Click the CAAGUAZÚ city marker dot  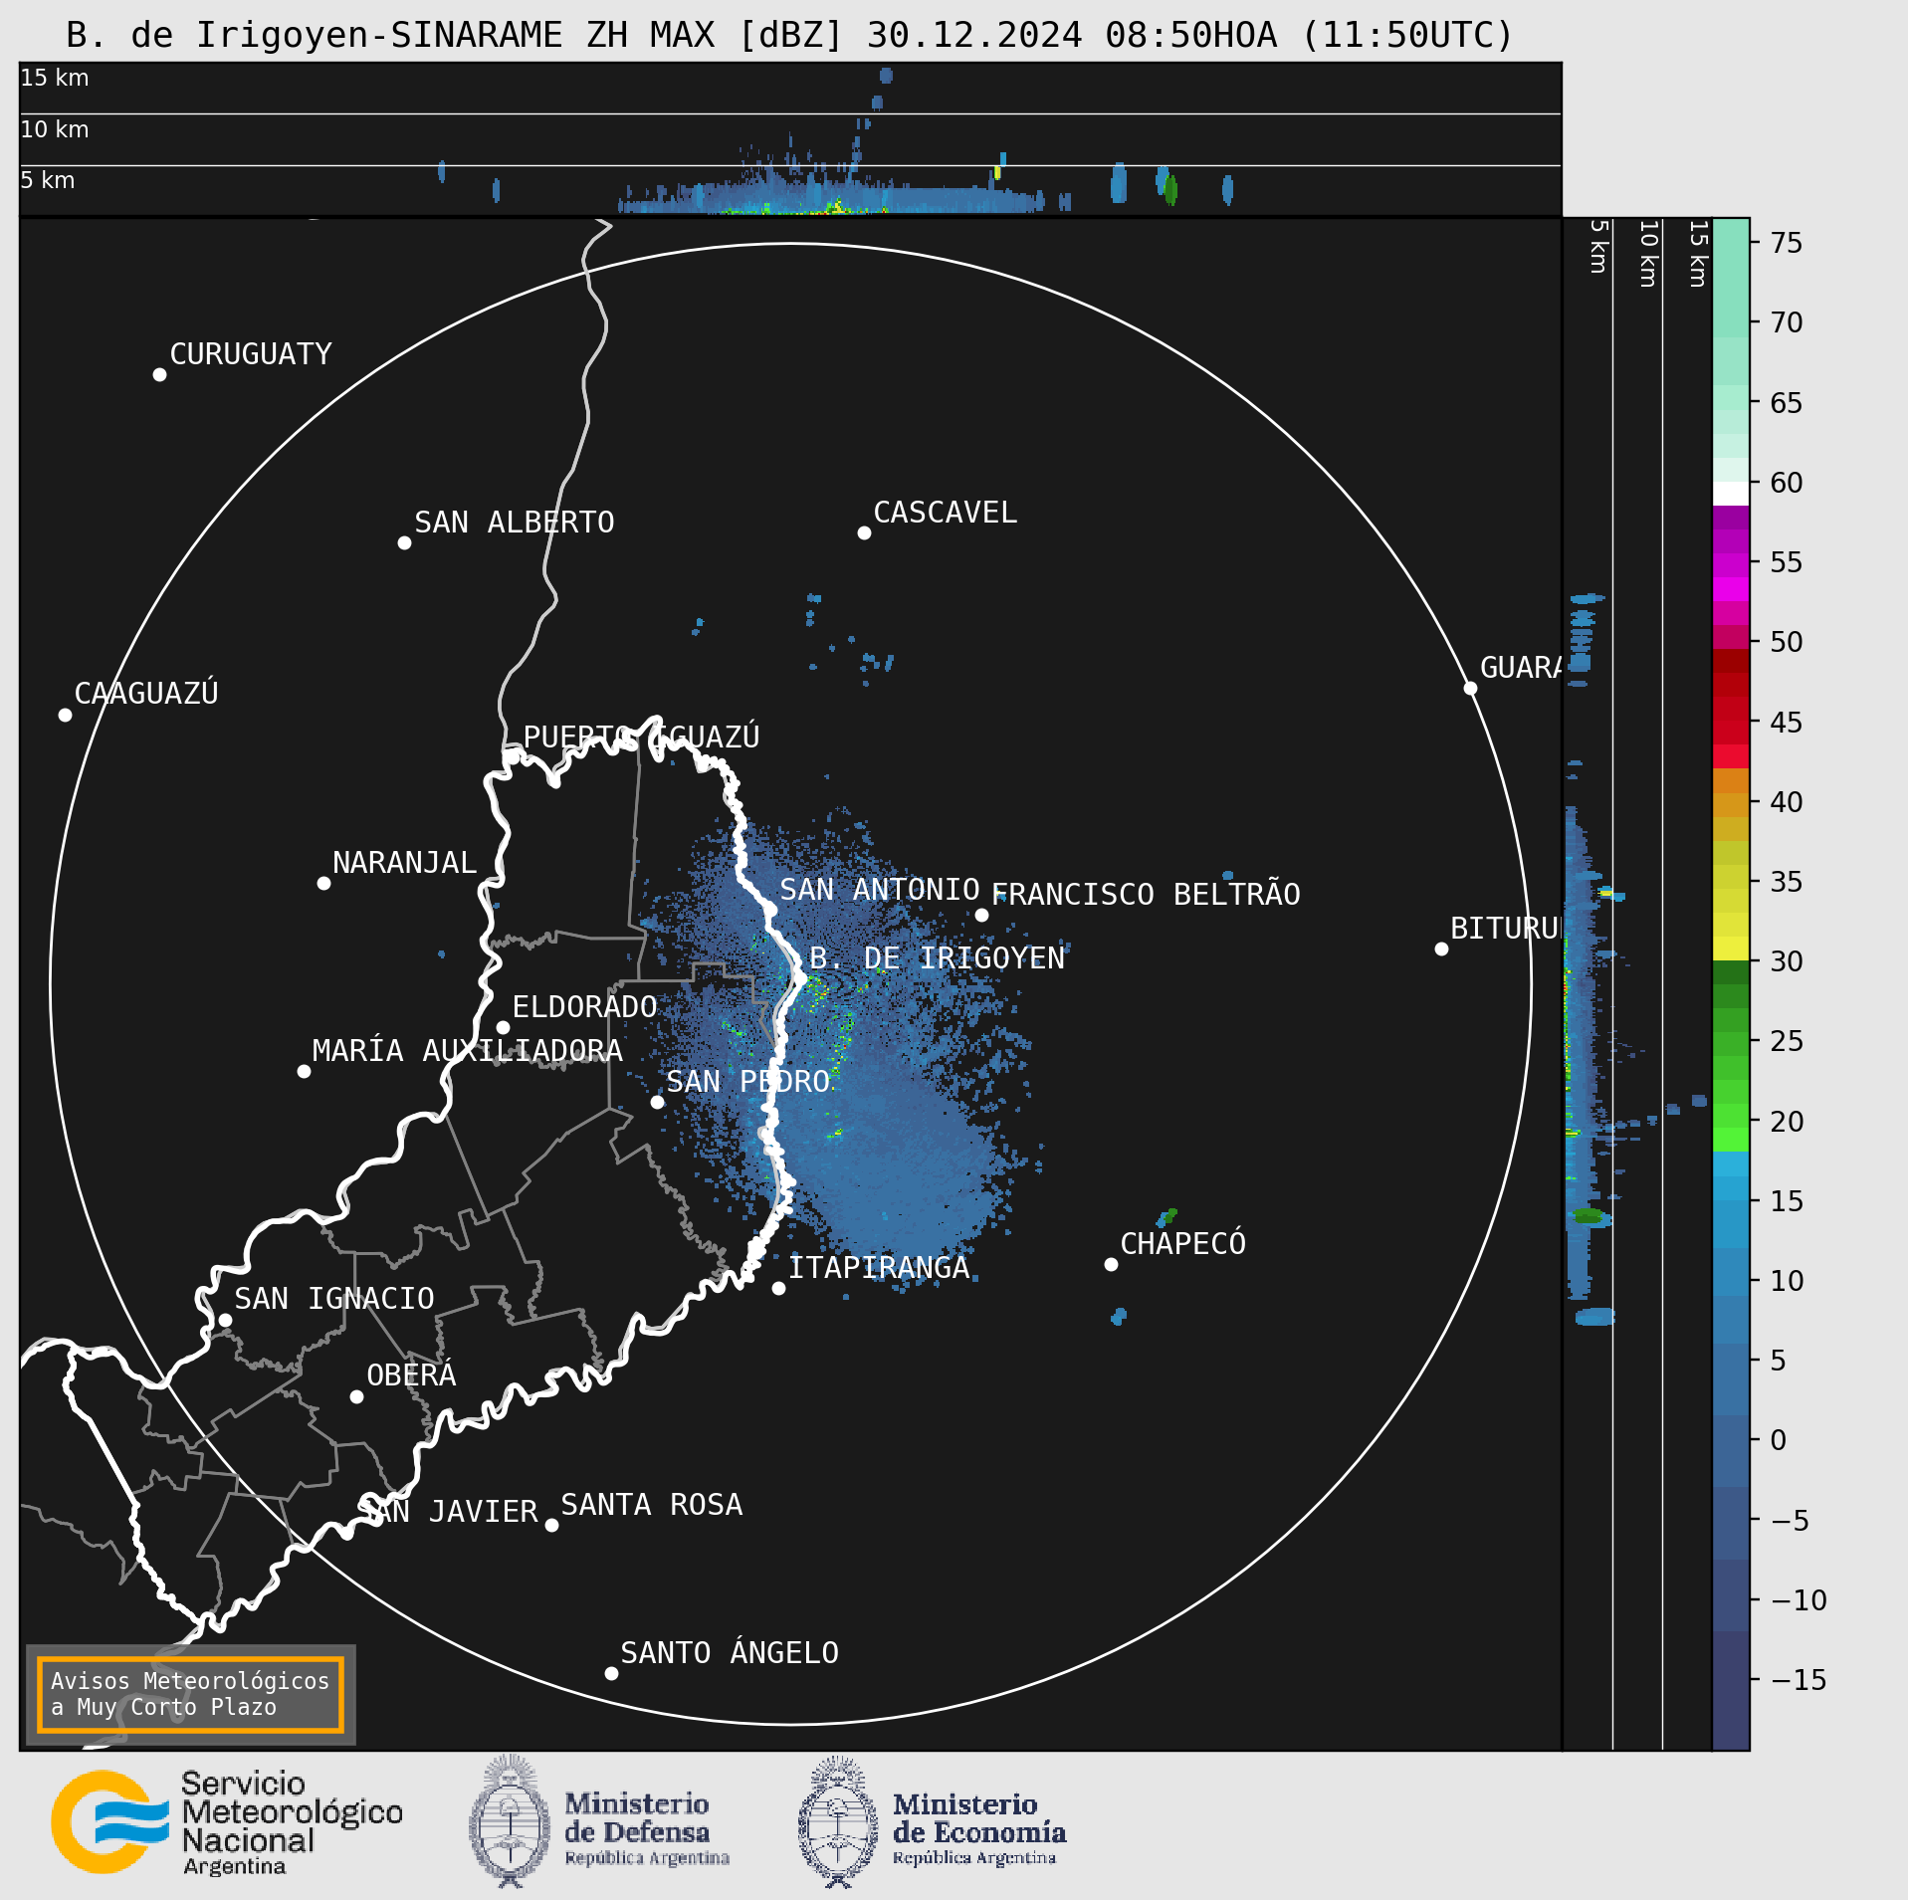(65, 715)
